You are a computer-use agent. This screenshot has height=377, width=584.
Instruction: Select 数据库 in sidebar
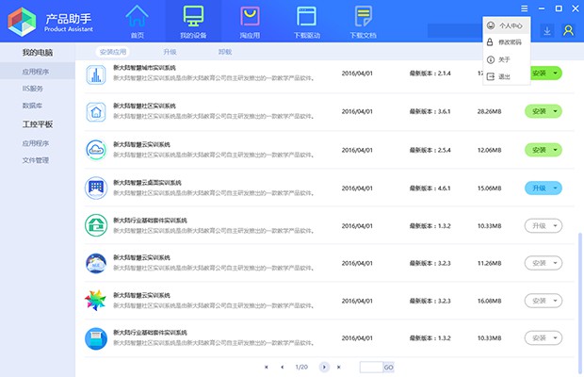[32, 106]
